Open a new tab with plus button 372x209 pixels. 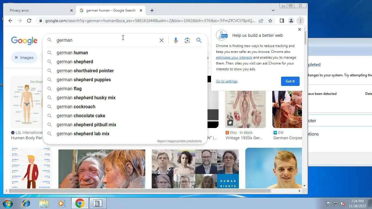click(x=152, y=10)
